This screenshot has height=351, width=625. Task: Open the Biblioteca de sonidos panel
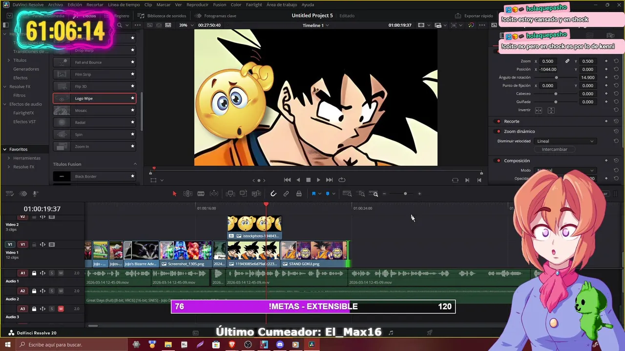(162, 16)
